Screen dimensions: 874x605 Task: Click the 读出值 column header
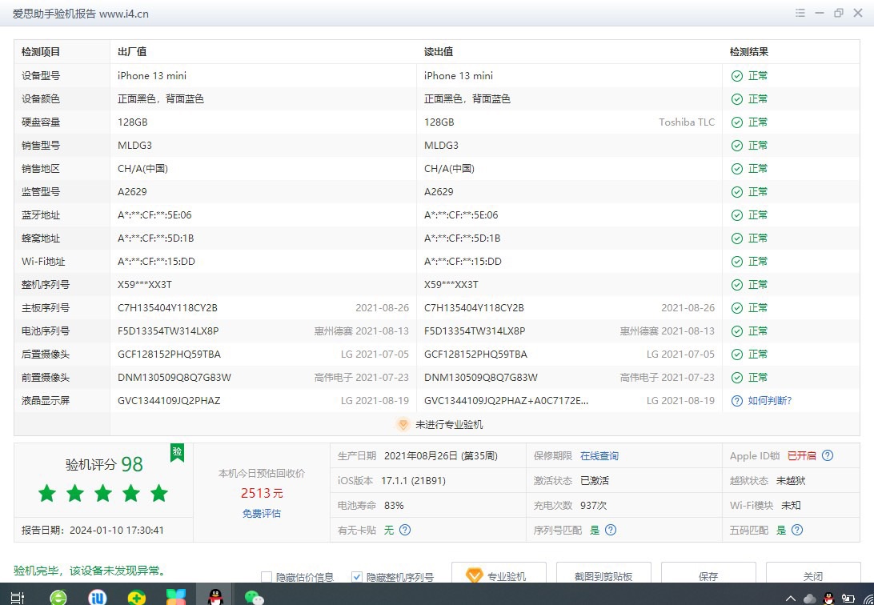point(439,52)
